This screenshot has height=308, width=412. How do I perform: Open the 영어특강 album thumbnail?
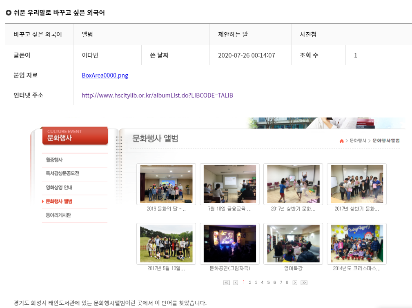[293, 244]
